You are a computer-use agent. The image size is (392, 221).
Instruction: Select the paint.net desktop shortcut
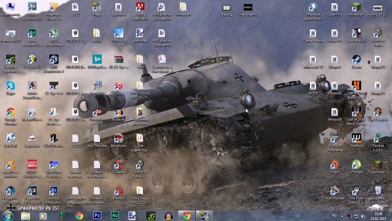(140, 36)
